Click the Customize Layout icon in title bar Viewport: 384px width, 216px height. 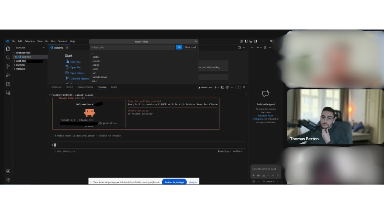(241, 41)
